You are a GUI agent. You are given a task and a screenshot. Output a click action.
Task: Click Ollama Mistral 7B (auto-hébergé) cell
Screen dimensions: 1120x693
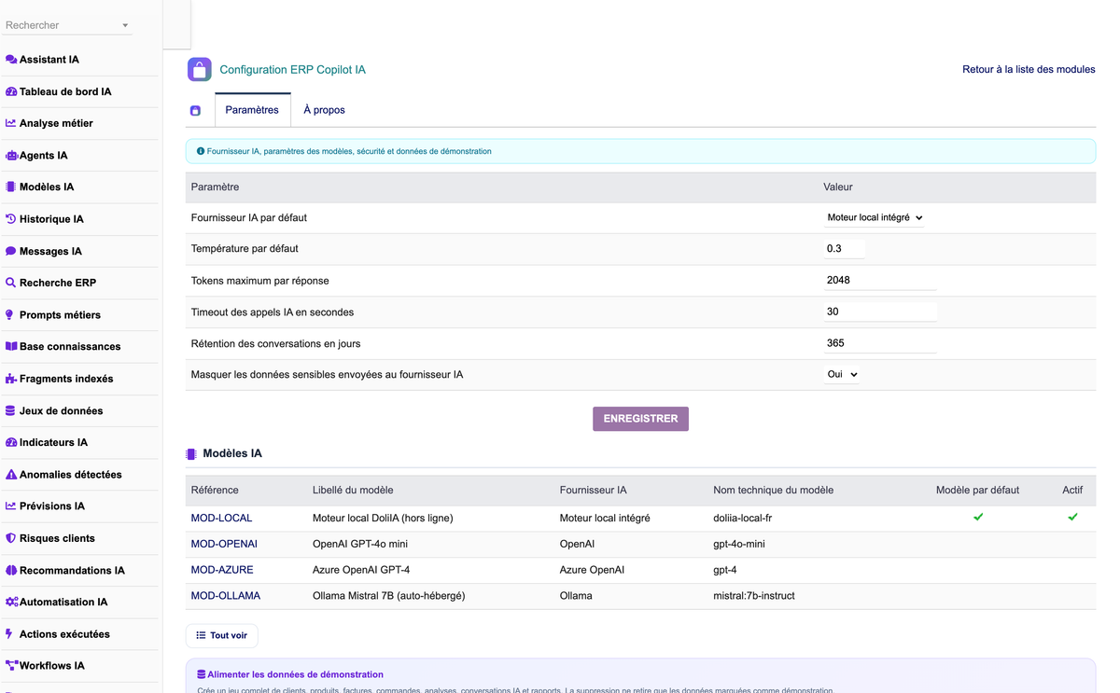tap(388, 596)
